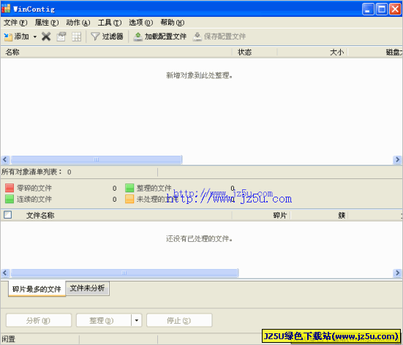This screenshot has width=403, height=345.
Task: Click the 停止(S) stop button
Action: click(179, 320)
